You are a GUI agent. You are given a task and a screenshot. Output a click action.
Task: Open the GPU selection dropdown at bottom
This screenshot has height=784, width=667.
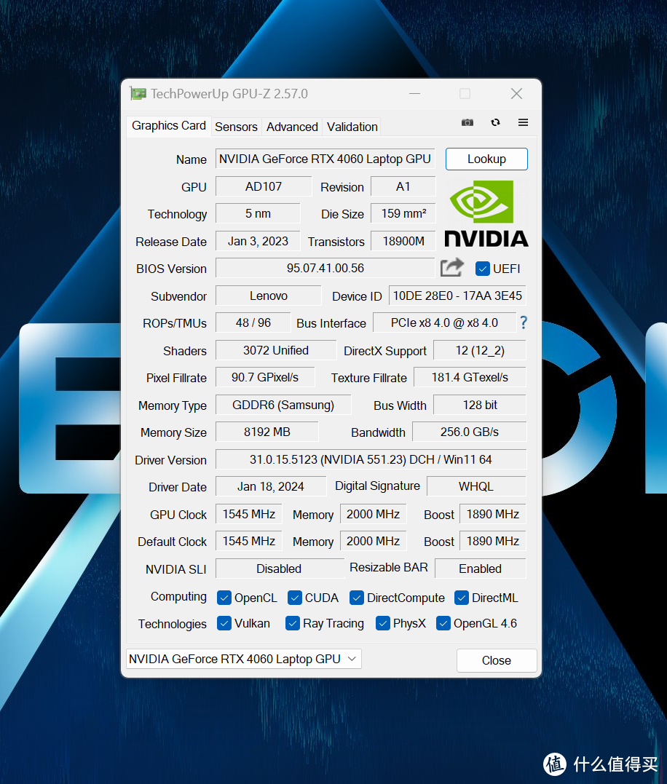[x=244, y=659]
